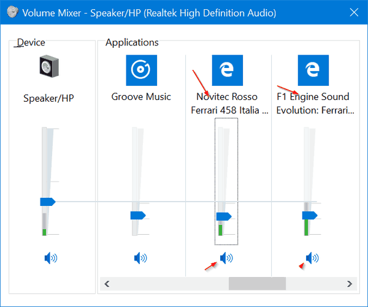Click the Groove Music label text
368x307 pixels.
pos(141,97)
